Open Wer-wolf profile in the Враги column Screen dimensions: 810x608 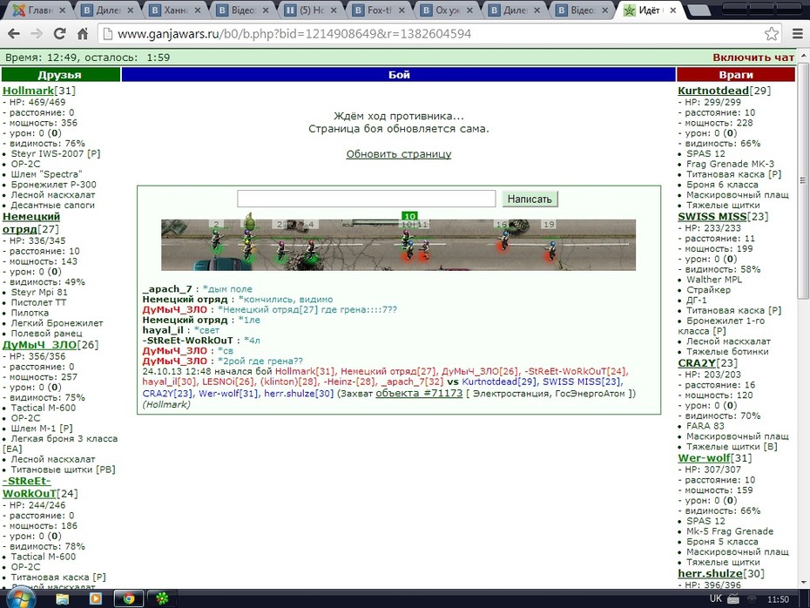(704, 458)
